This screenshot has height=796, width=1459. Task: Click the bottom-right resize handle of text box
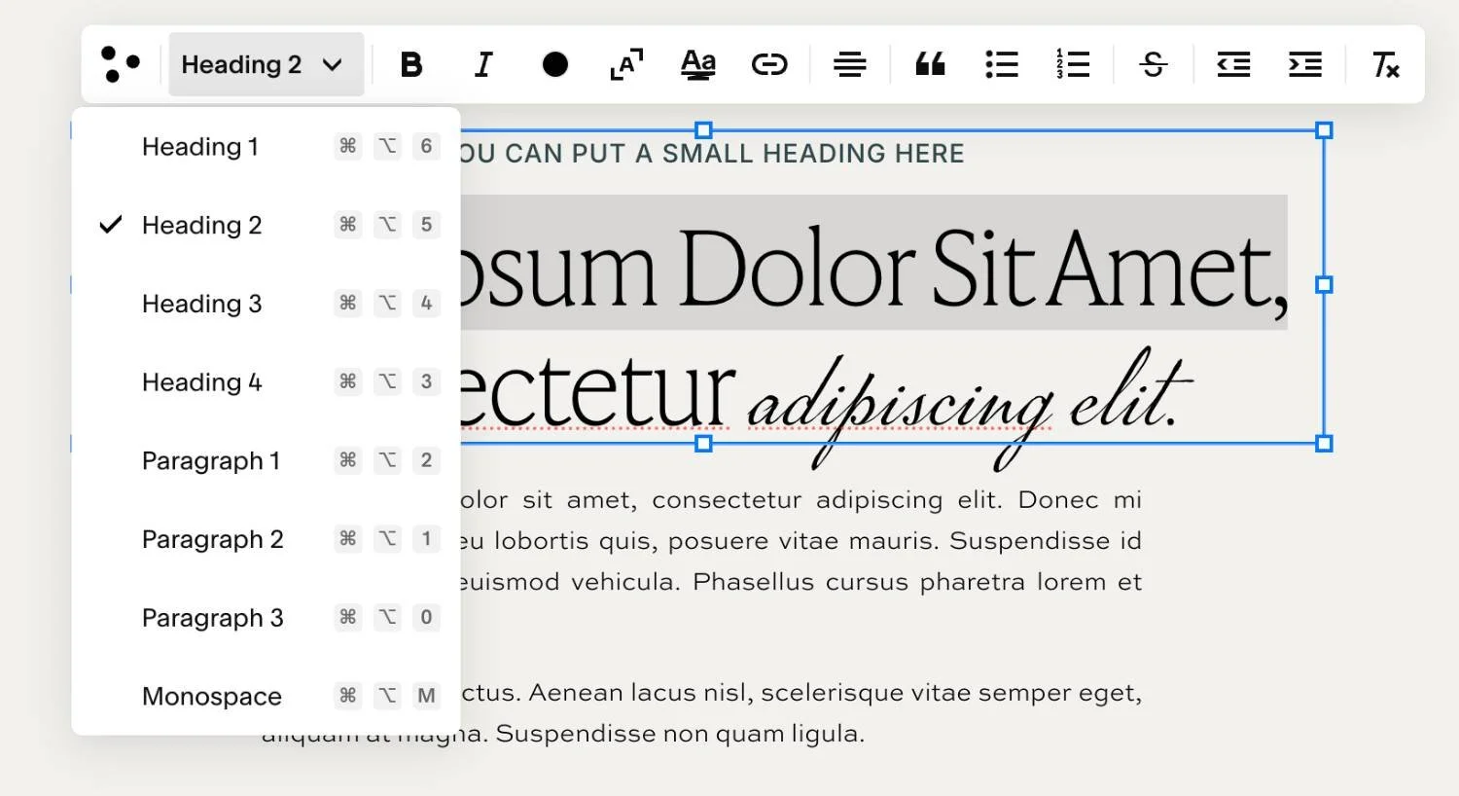(x=1324, y=444)
